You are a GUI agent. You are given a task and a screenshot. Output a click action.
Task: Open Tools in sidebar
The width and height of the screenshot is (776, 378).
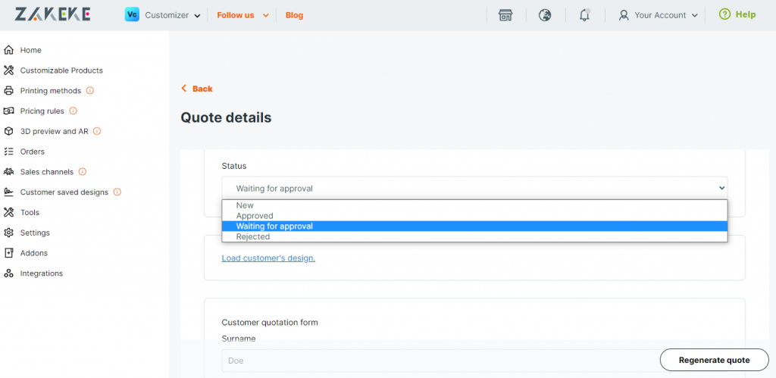point(30,212)
